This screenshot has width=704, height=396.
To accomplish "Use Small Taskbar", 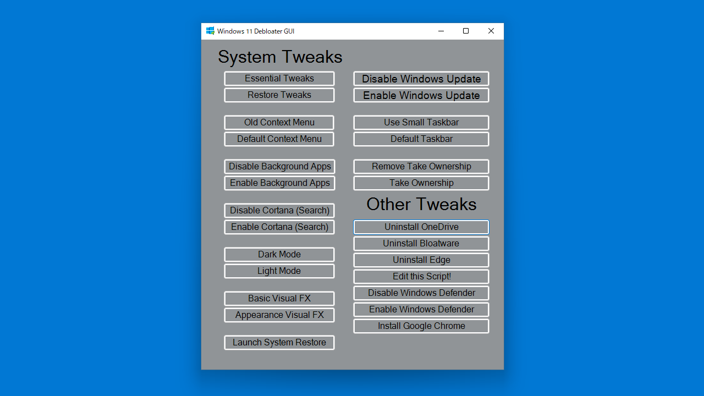I will (421, 123).
